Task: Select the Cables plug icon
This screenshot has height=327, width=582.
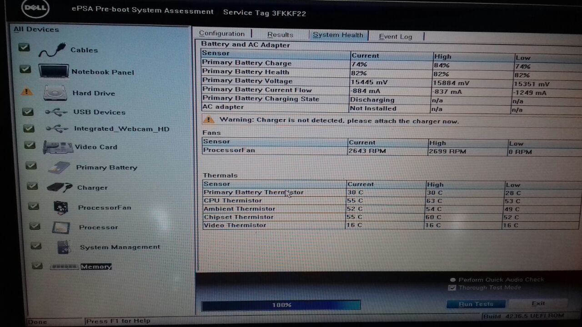Action: [x=52, y=51]
